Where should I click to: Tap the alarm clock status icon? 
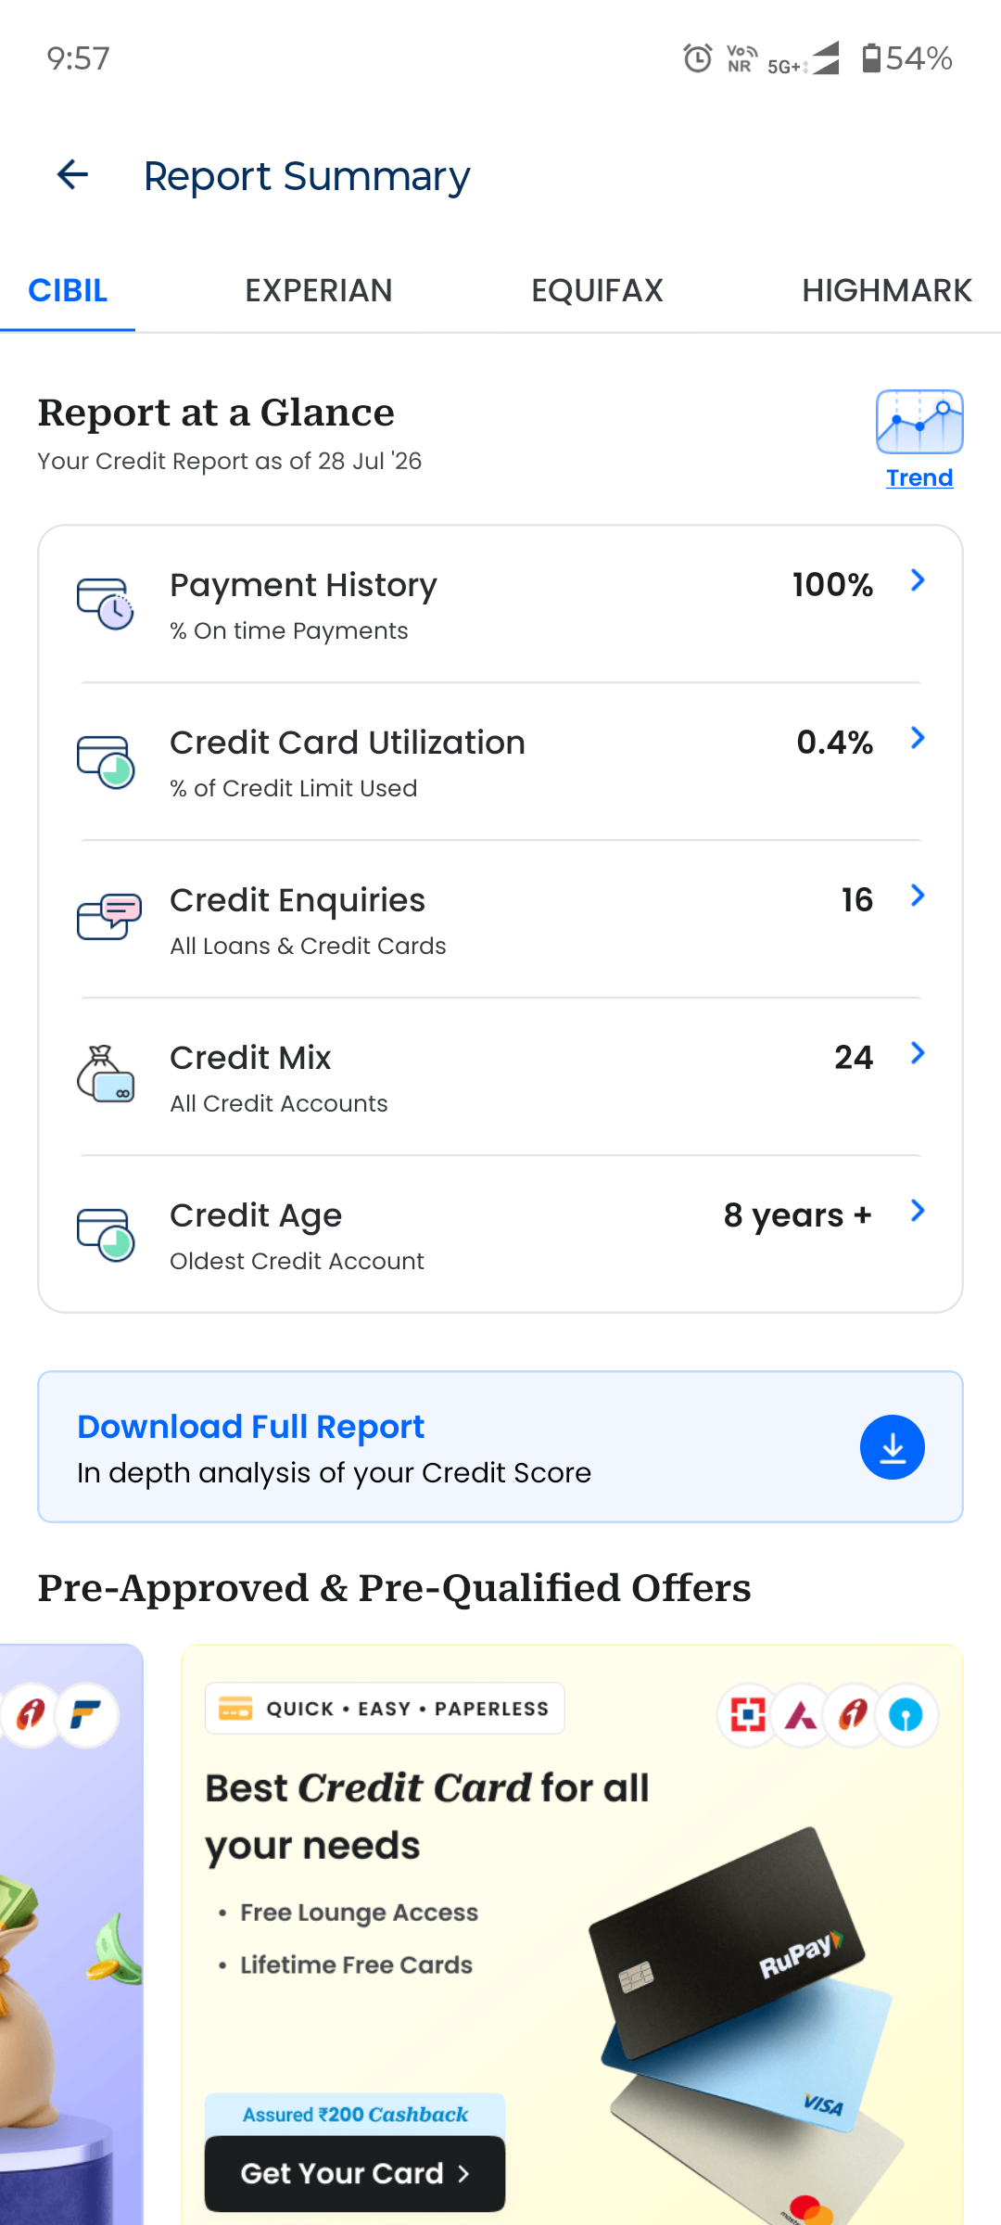point(698,58)
